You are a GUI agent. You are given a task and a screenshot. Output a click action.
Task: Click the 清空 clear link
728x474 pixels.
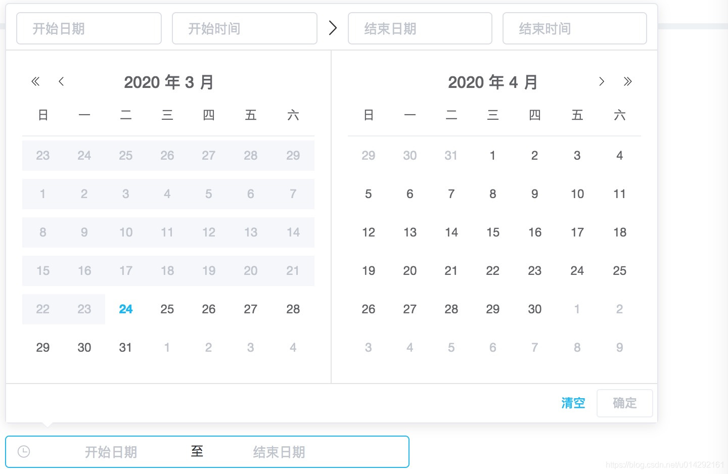click(573, 403)
